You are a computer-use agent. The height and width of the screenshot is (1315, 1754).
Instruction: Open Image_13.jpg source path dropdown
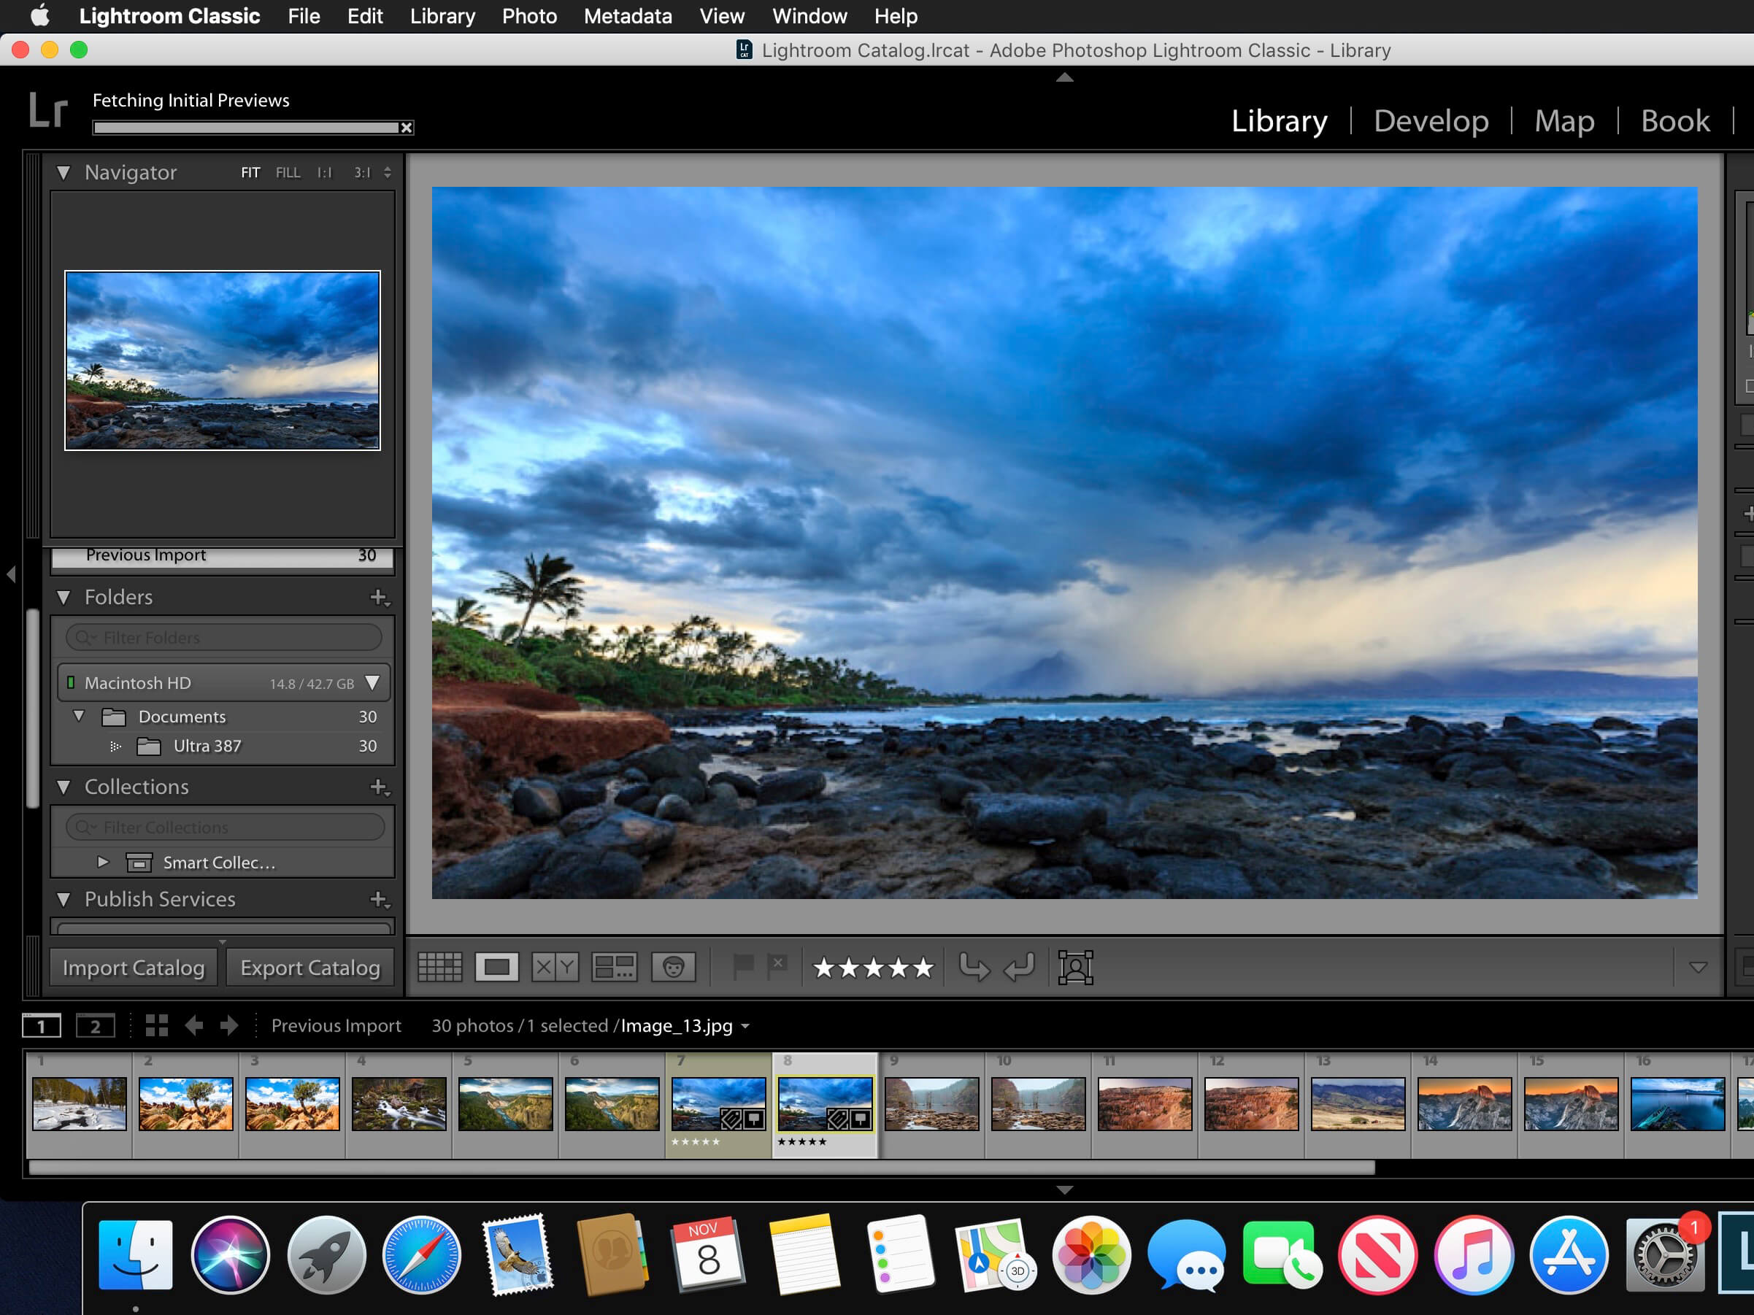tap(745, 1027)
